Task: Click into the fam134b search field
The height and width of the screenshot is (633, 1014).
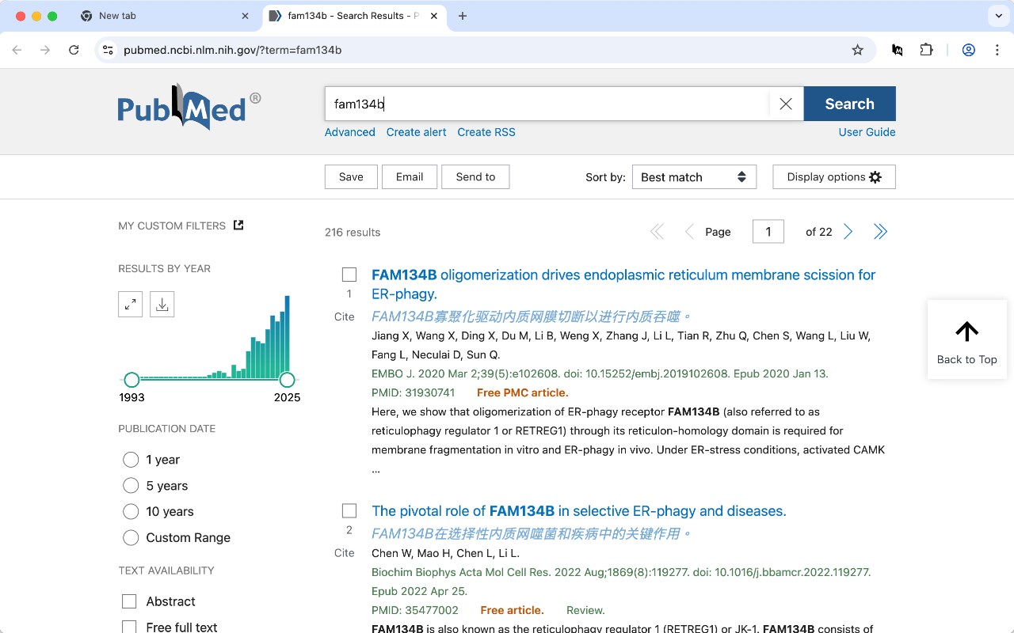Action: [547, 104]
